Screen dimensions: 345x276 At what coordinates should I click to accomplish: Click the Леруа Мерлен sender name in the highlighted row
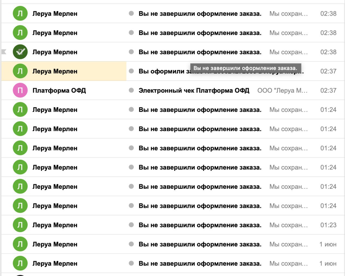pos(55,71)
